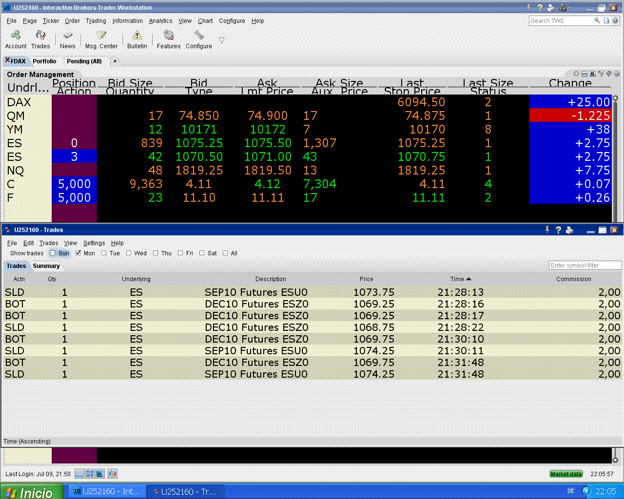Enable the Sun show-trades checkbox
624x499 pixels.
pos(53,253)
